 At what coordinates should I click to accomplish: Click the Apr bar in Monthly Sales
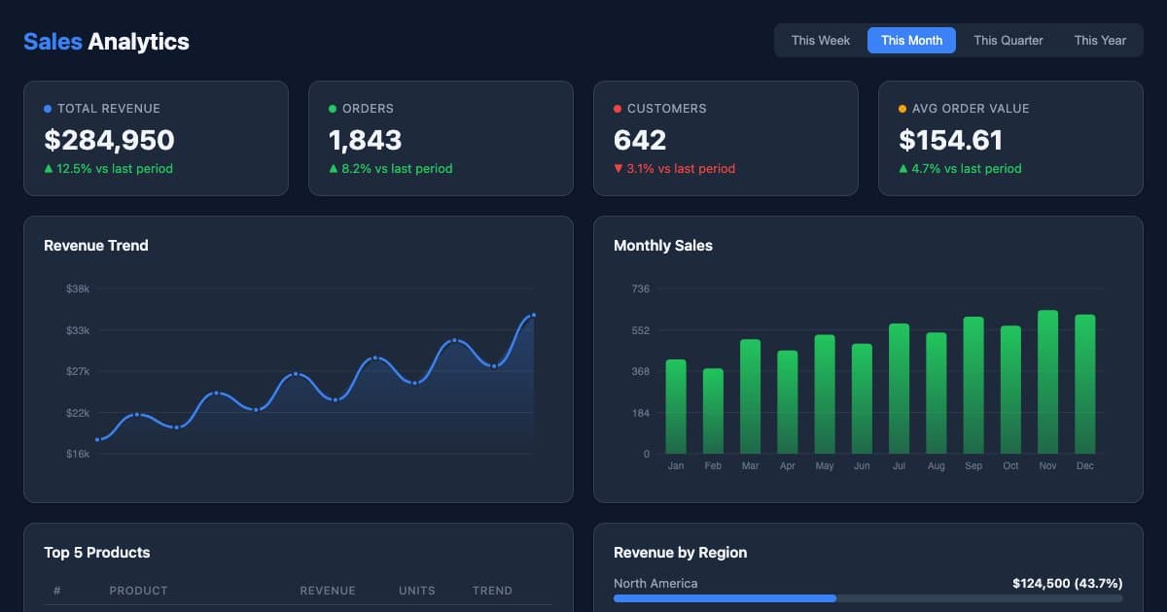[x=788, y=402]
